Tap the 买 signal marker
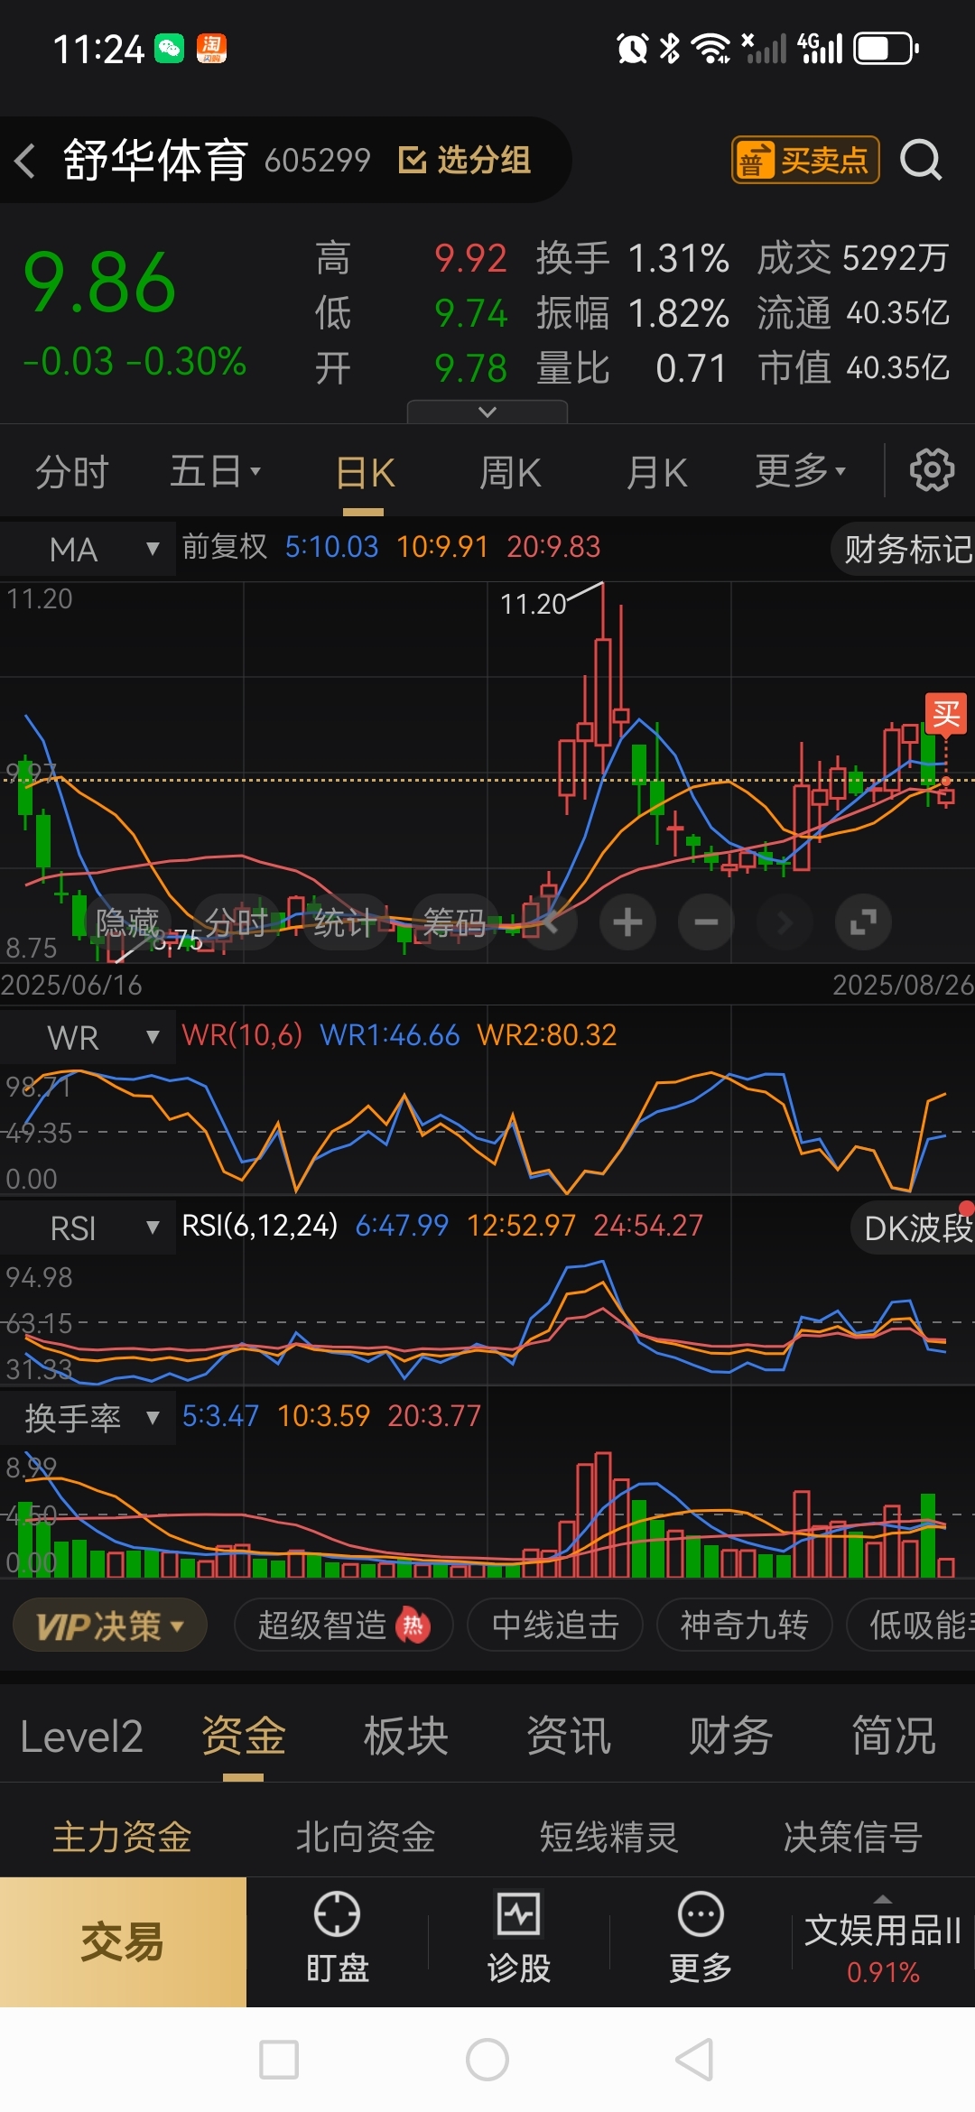Screen dimensions: 975x2112 click(x=946, y=714)
